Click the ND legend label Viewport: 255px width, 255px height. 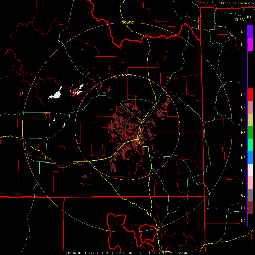pos(243,220)
